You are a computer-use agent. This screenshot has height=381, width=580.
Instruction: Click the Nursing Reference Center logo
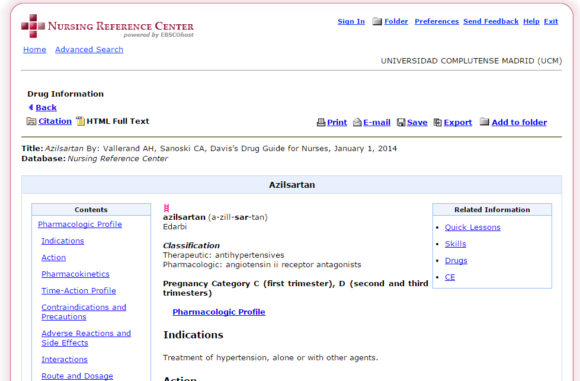107,26
